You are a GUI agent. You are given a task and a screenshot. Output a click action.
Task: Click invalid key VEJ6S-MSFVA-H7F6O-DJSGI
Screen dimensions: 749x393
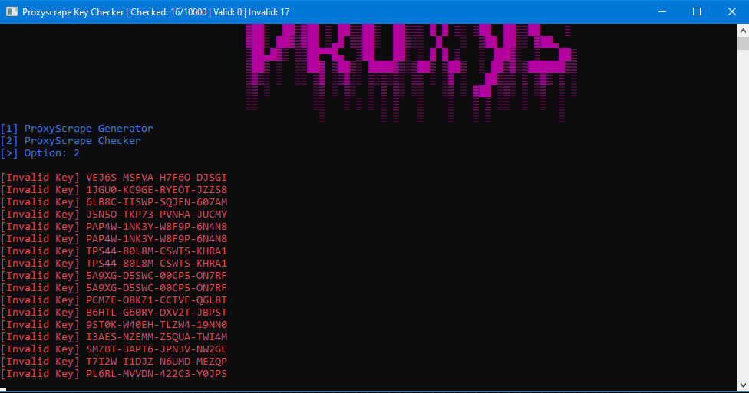coord(157,178)
